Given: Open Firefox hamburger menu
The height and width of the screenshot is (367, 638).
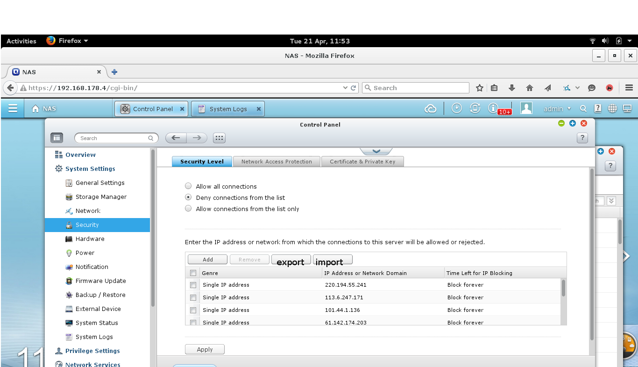Looking at the screenshot, I should 629,88.
